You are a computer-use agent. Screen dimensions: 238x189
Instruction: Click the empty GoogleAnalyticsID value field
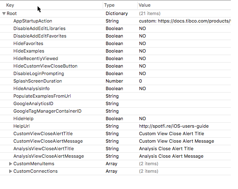[x=184, y=103]
